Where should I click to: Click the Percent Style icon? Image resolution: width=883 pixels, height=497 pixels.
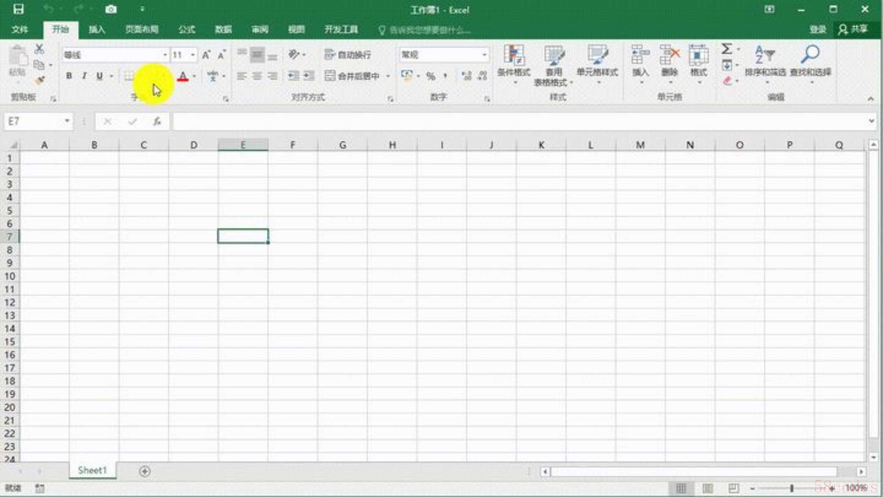[430, 76]
